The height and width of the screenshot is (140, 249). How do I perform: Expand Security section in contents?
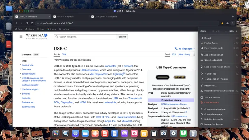pos(20,94)
